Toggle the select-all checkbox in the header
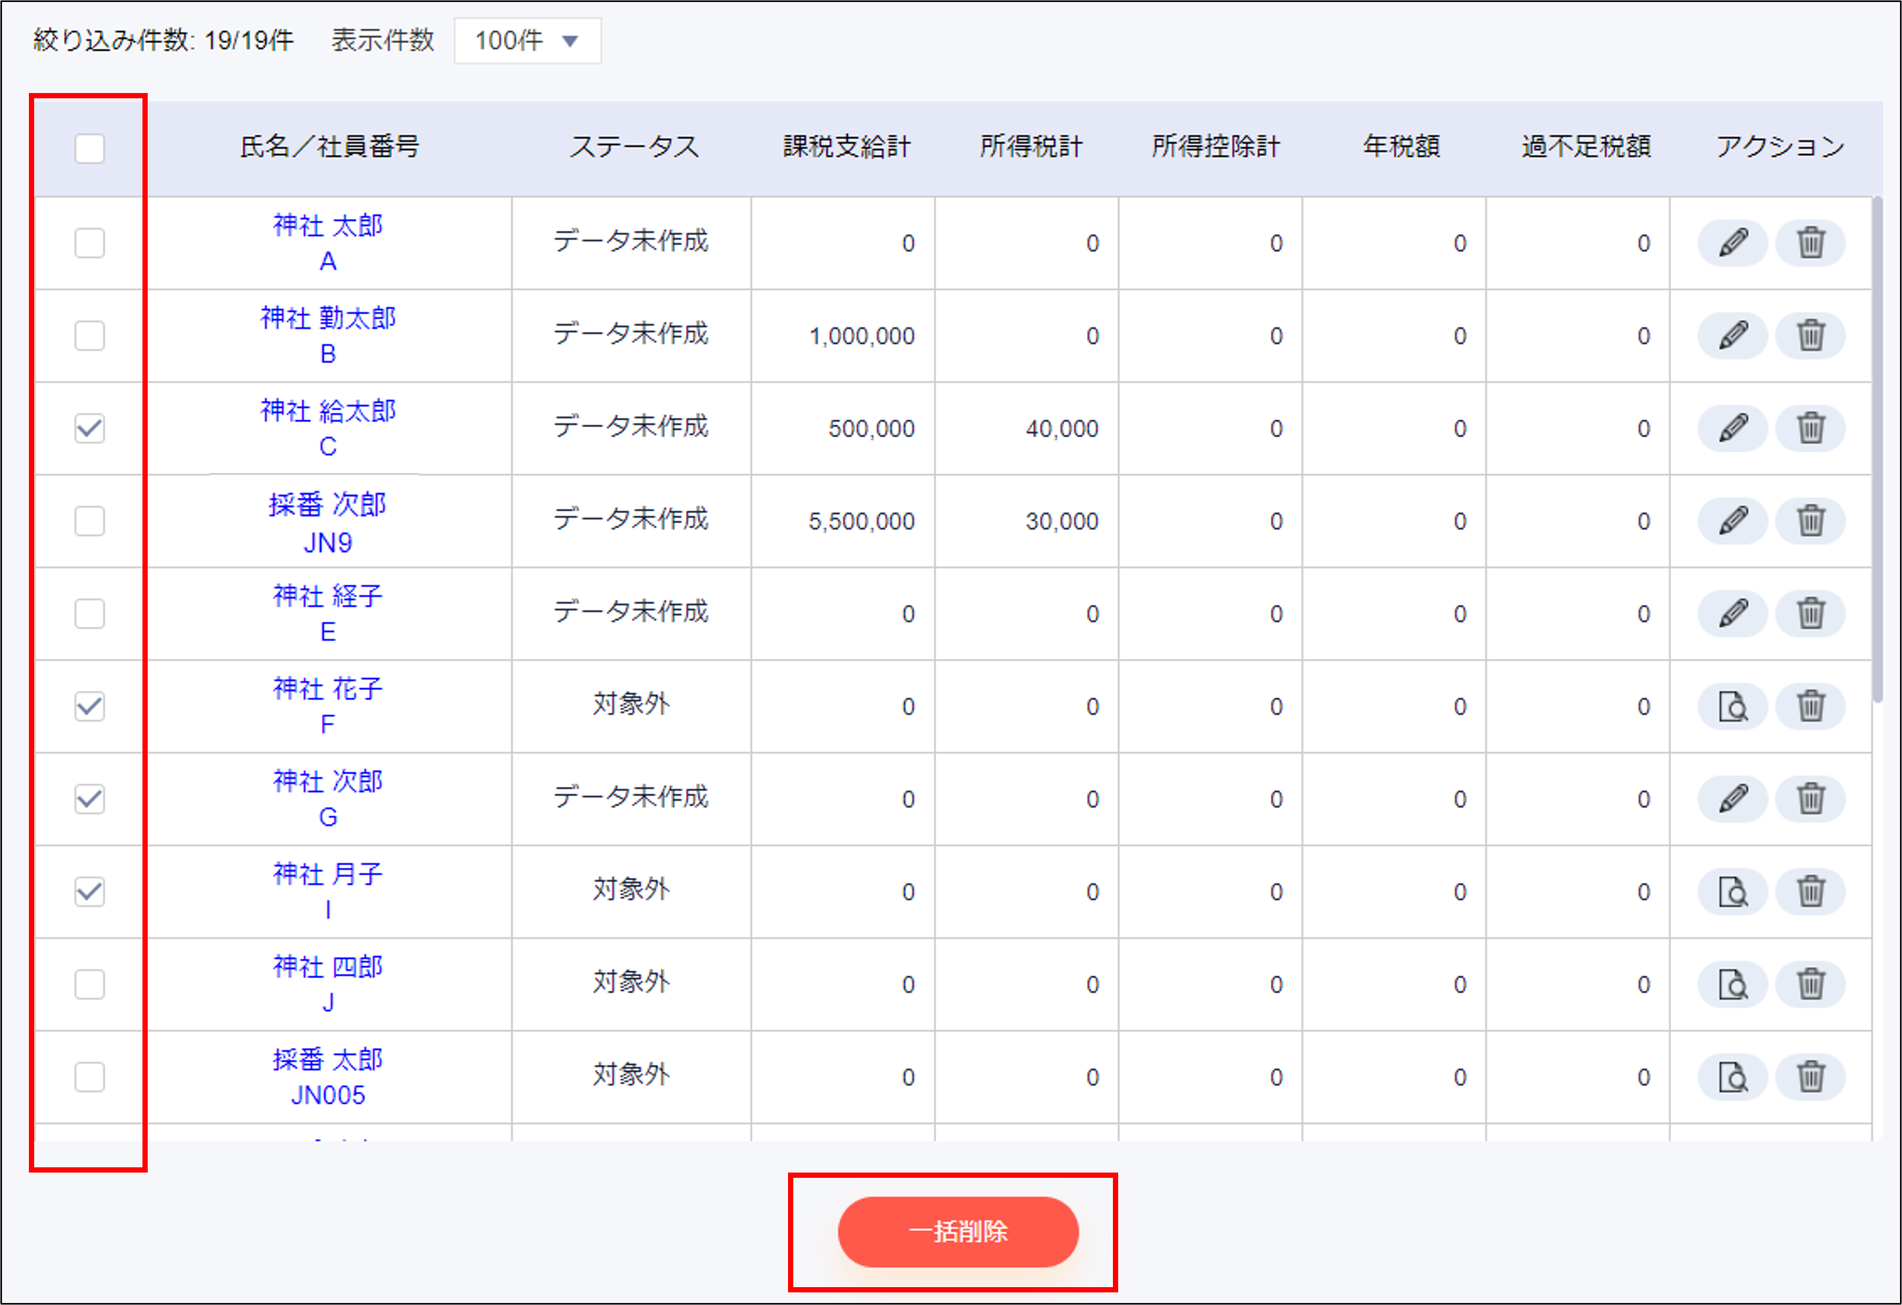The image size is (1902, 1305). click(89, 148)
